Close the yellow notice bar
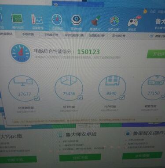The width and height of the screenshot is (165, 168). [157, 118]
